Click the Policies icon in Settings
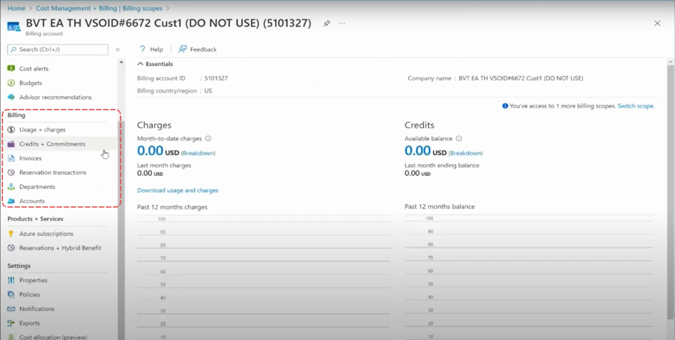The width and height of the screenshot is (675, 340). click(x=11, y=294)
